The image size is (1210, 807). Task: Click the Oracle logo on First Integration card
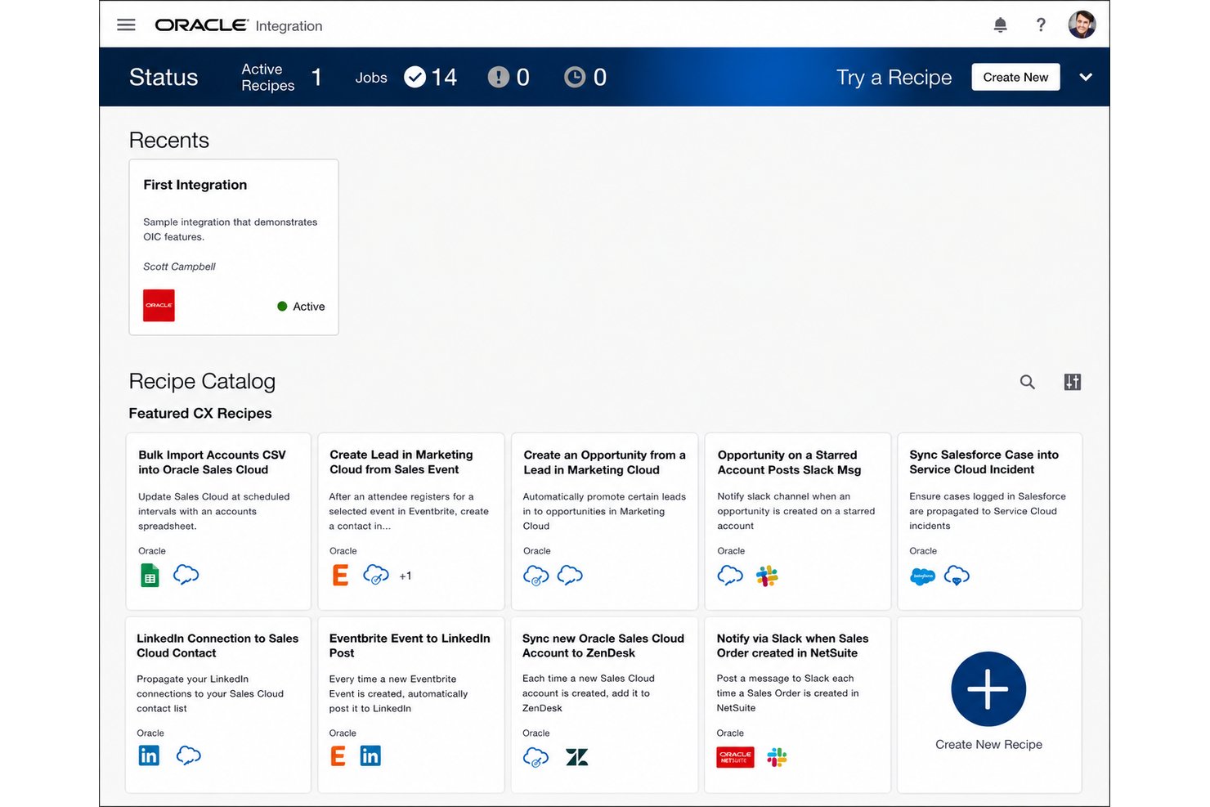pyautogui.click(x=159, y=306)
